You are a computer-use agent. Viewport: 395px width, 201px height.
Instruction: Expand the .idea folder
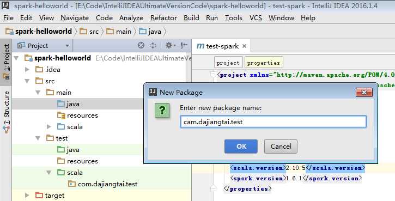[27, 70]
